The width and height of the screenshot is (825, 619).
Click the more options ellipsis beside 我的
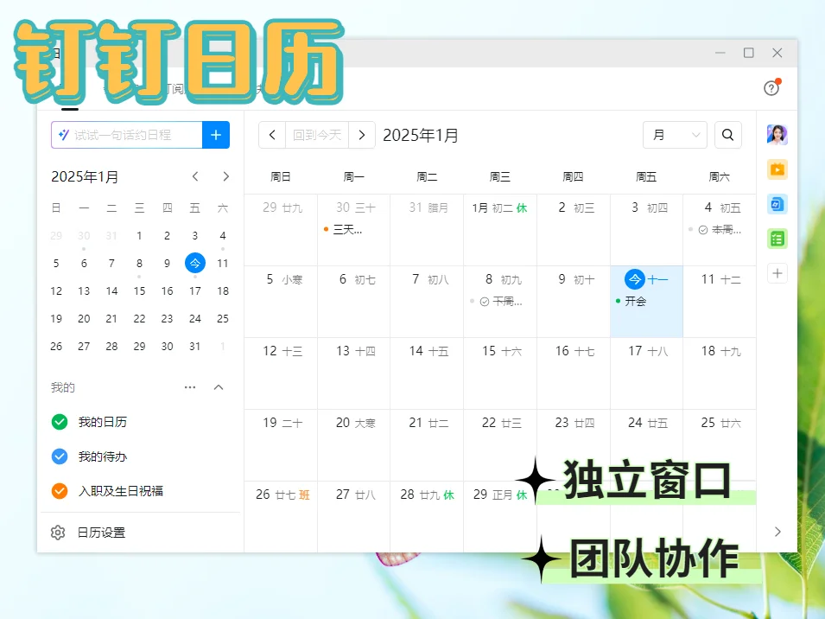coord(190,387)
